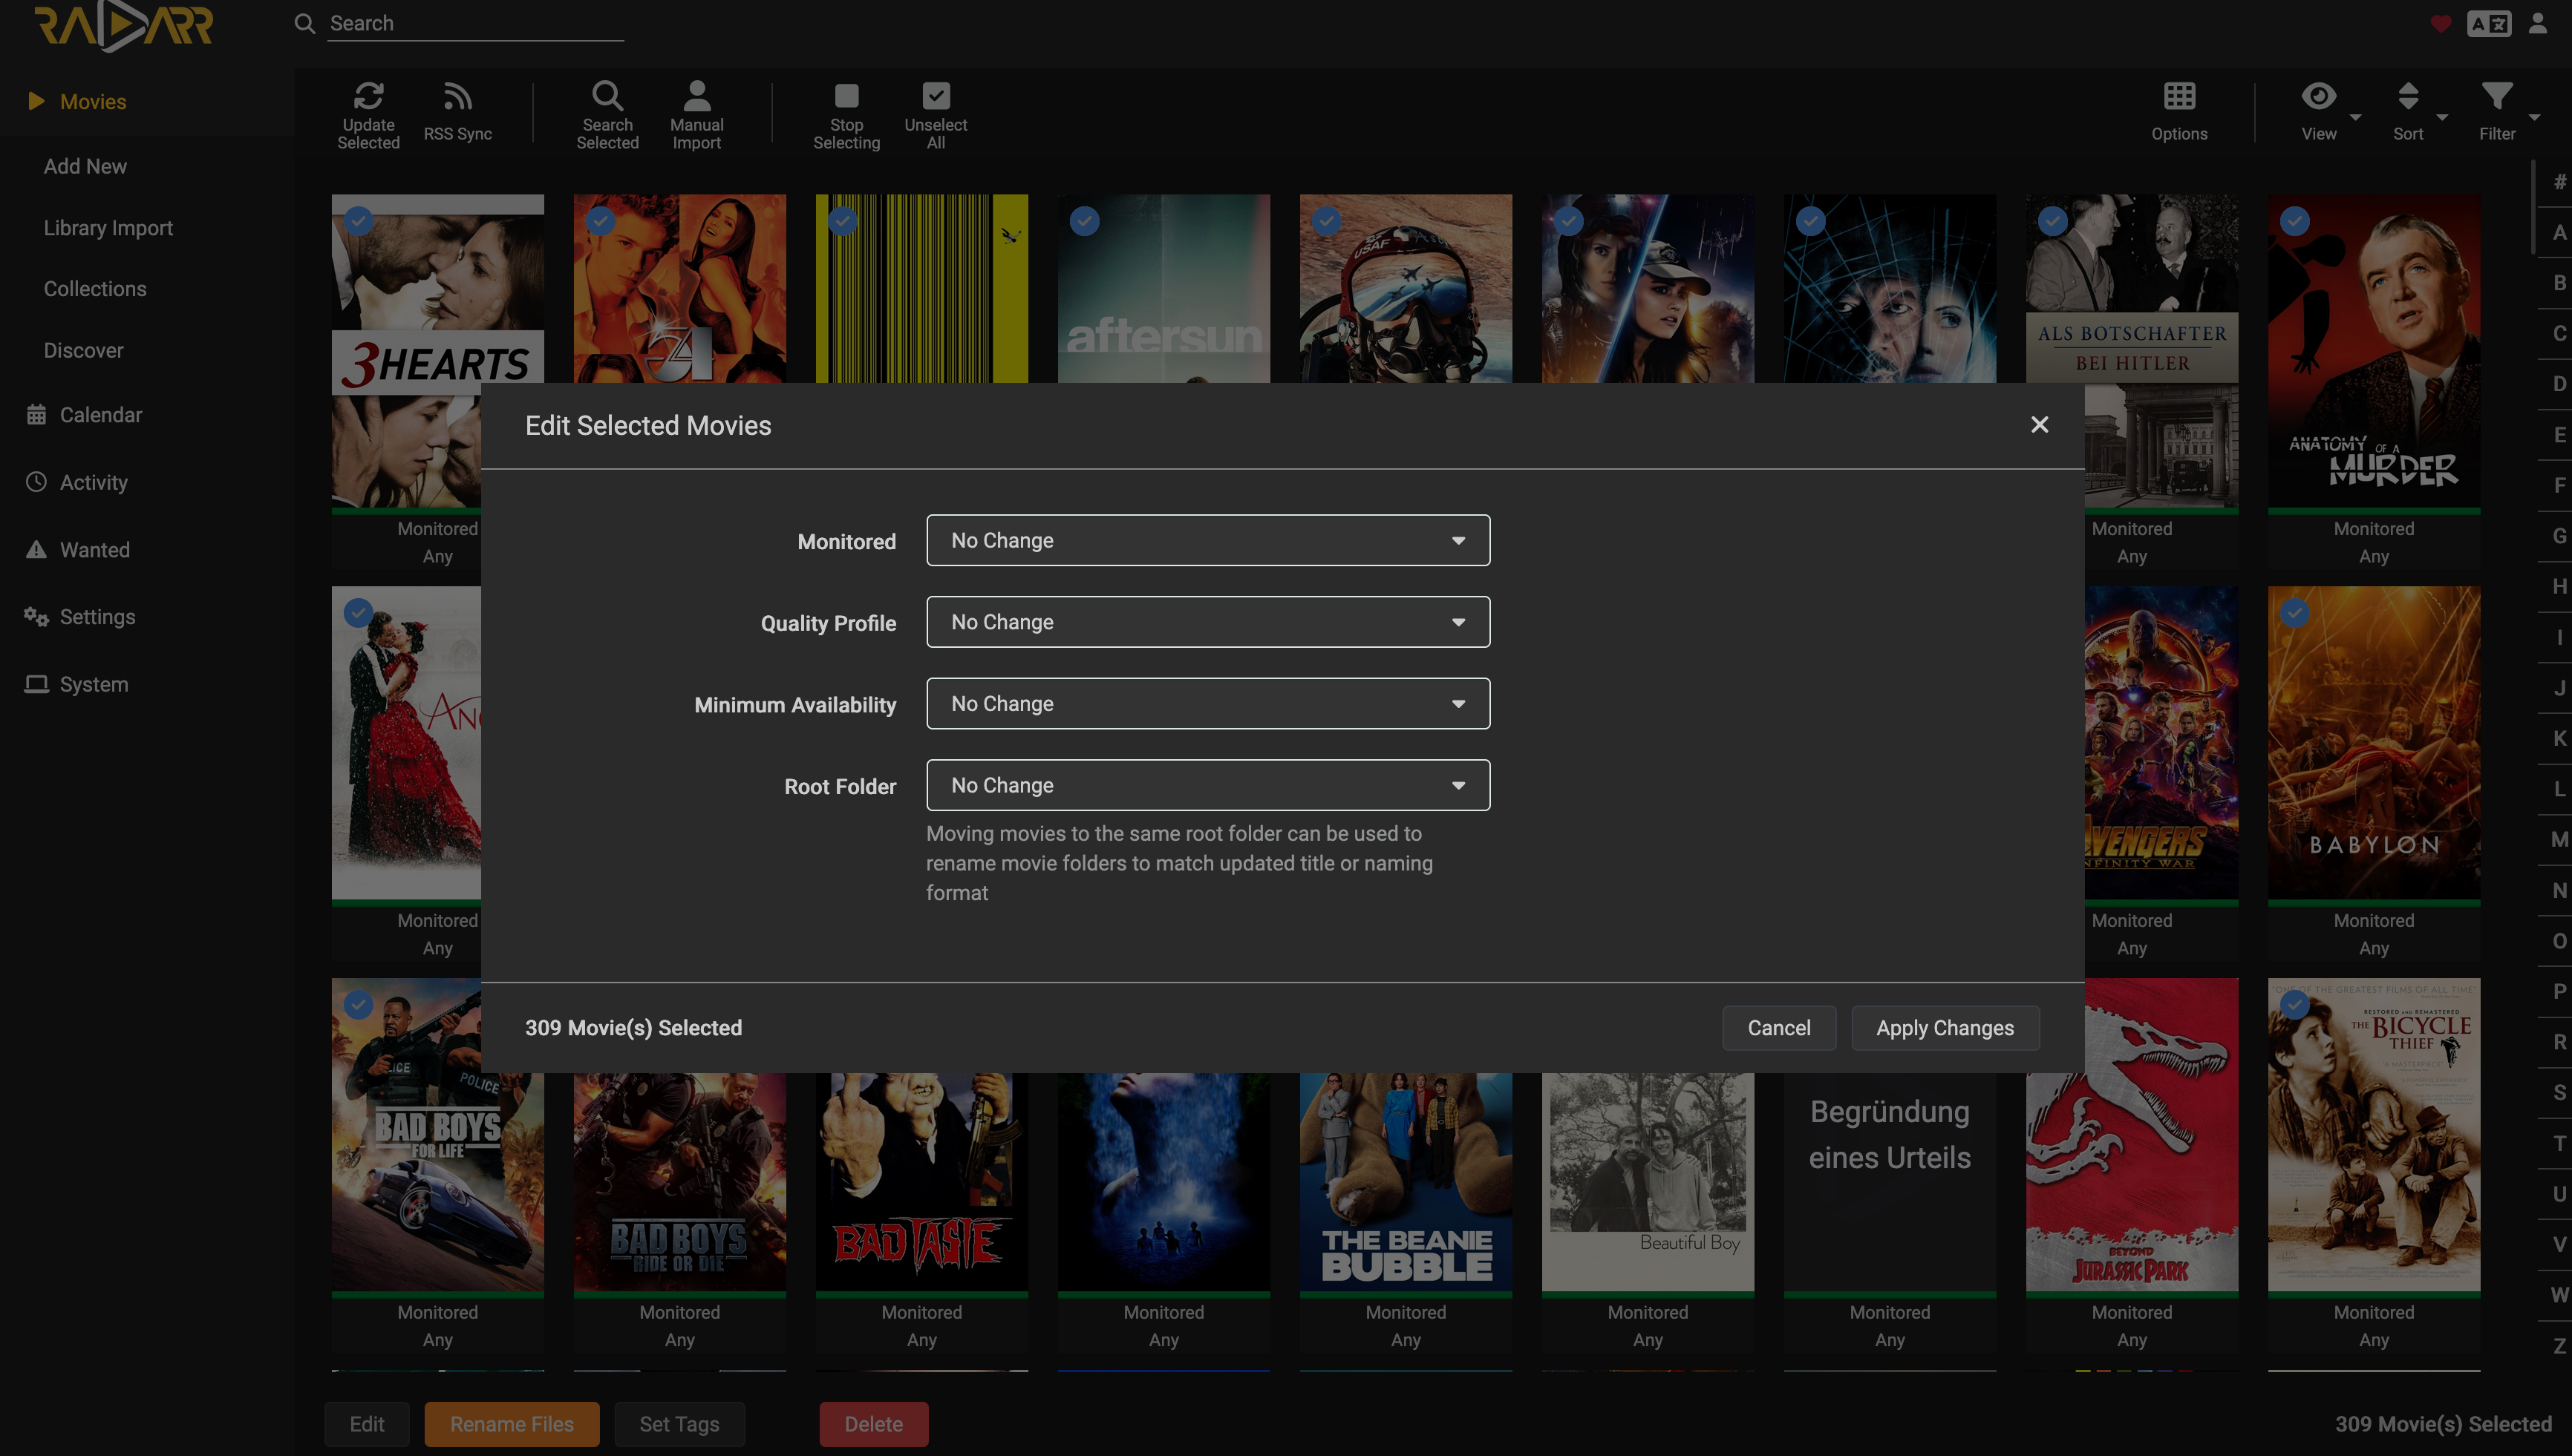Click the search magnifier icon in header
Image resolution: width=2572 pixels, height=1456 pixels.
(305, 23)
